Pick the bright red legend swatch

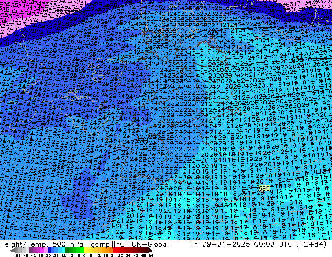point(114,250)
